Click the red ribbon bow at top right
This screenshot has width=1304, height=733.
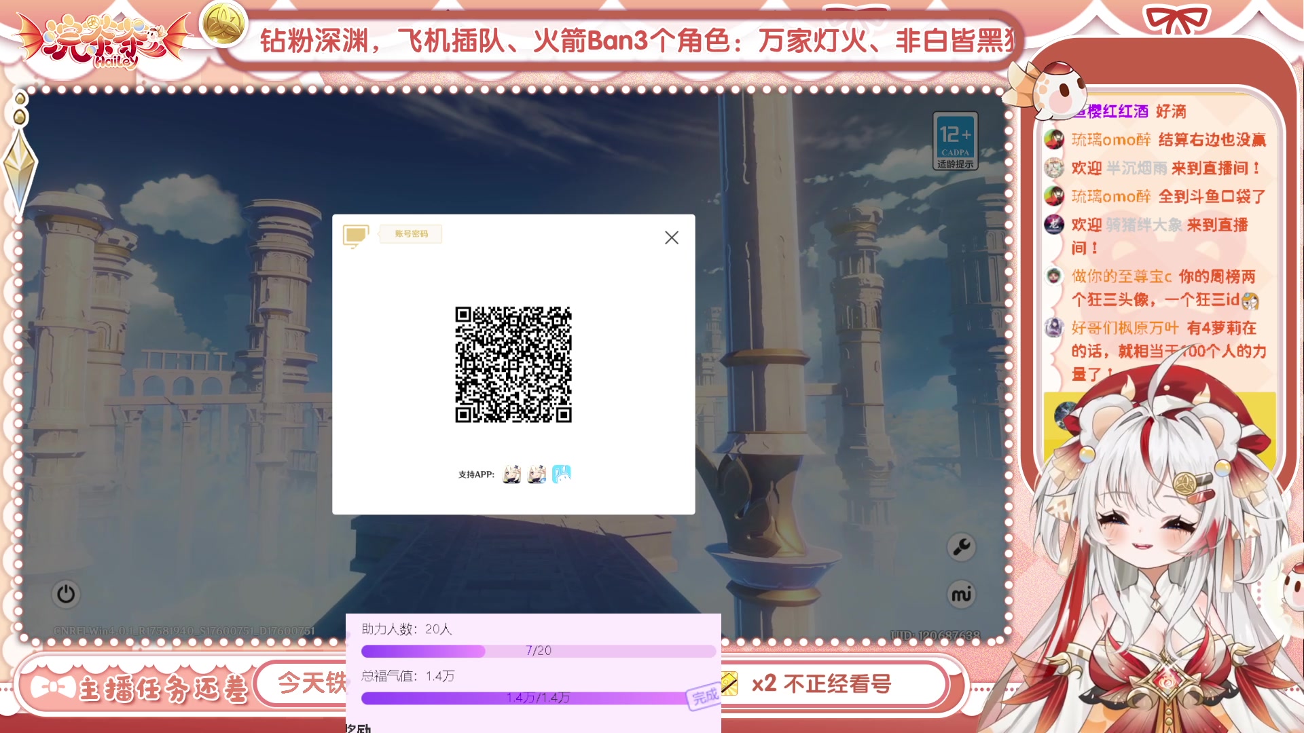1177,19
